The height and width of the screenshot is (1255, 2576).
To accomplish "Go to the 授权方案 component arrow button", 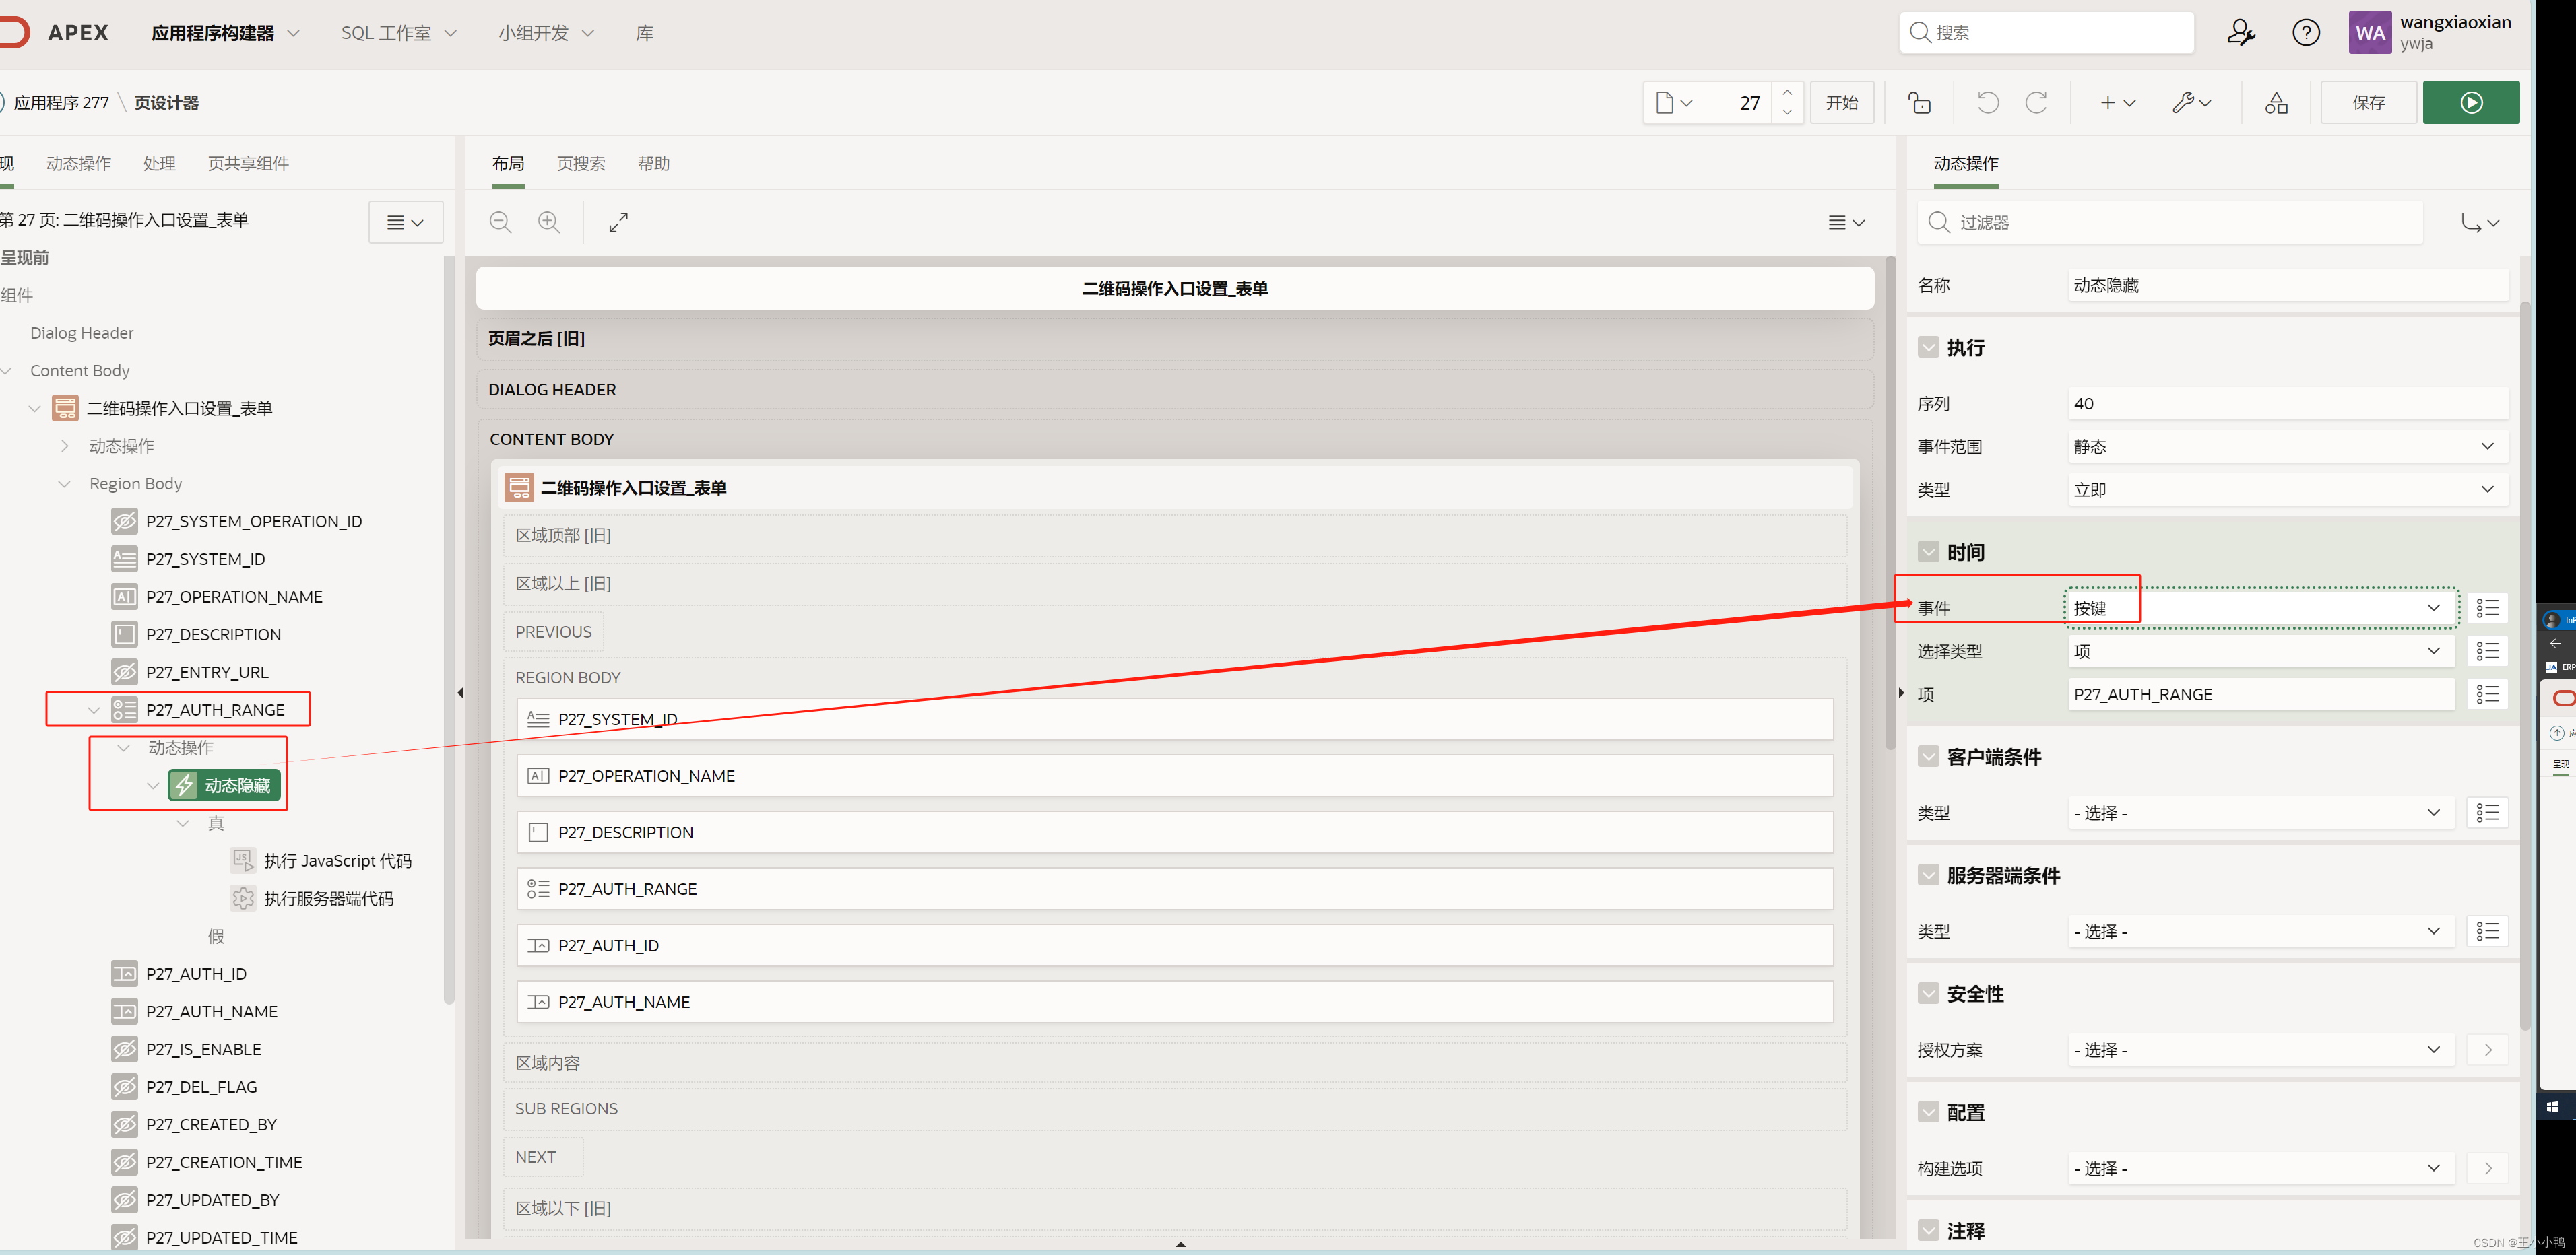I will pos(2487,1049).
